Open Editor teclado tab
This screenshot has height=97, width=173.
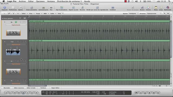pos(31,88)
